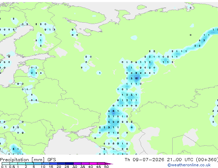The image size is (218, 168).
Task: Select the 8 mm precipitation value on map
Action: click(x=113, y=111)
